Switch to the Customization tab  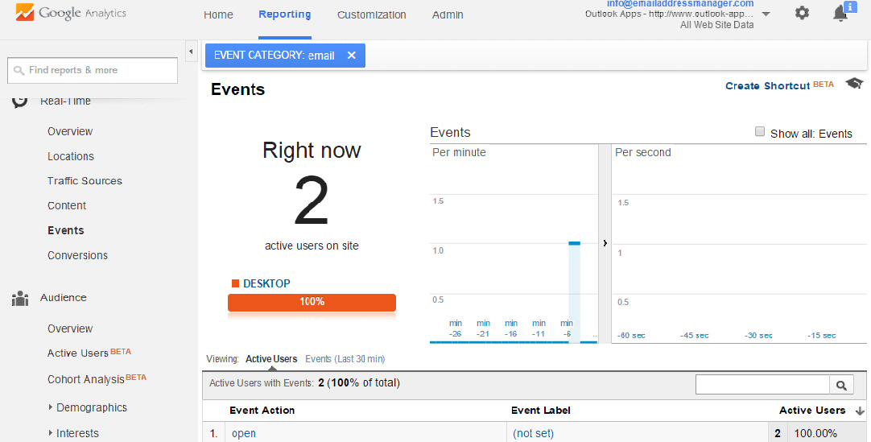371,14
